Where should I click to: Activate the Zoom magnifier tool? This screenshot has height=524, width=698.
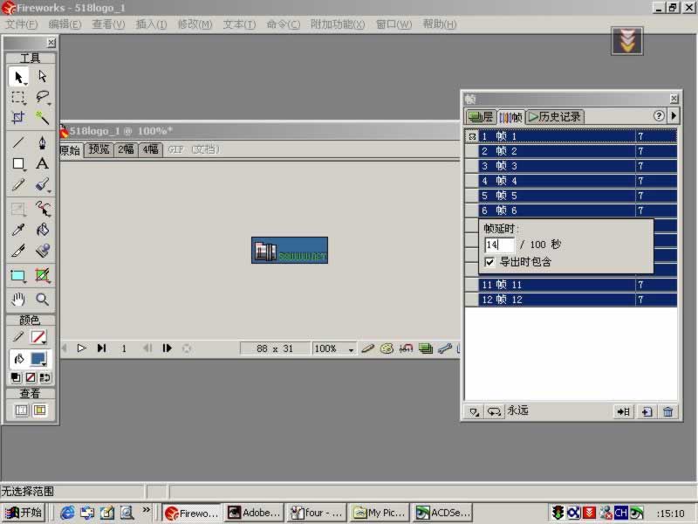[42, 299]
